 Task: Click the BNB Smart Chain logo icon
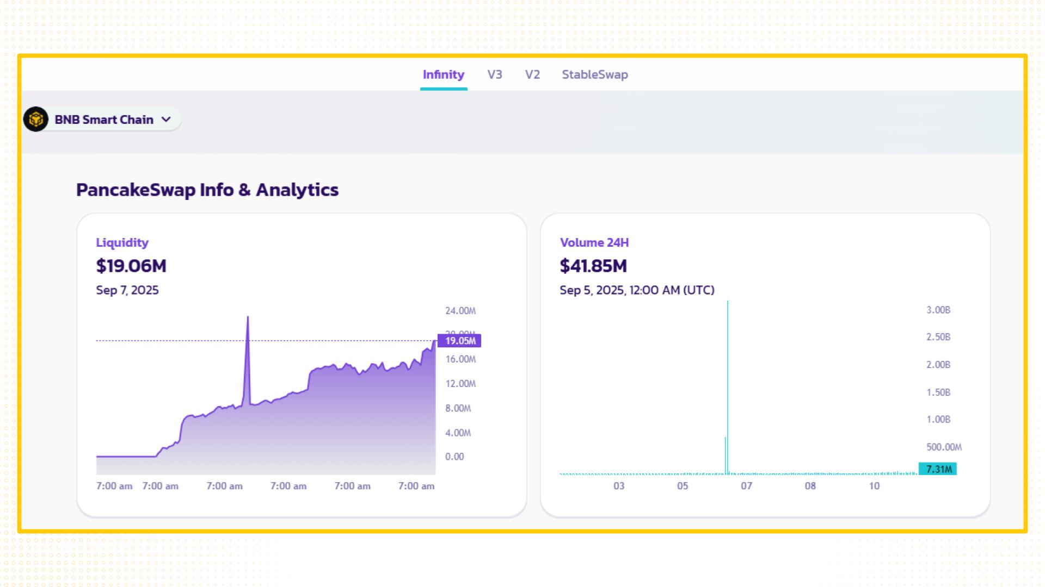tap(36, 119)
